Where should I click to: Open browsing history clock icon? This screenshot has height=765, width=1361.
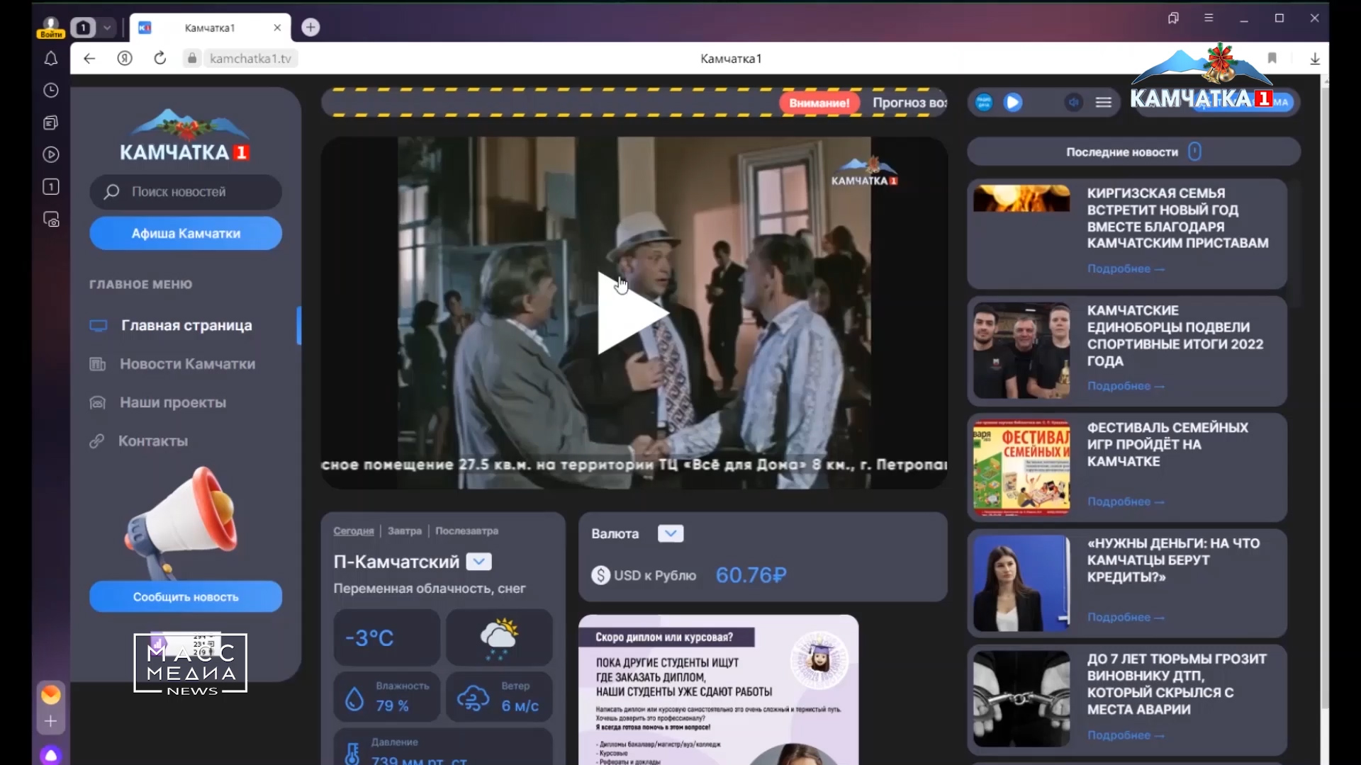point(51,91)
